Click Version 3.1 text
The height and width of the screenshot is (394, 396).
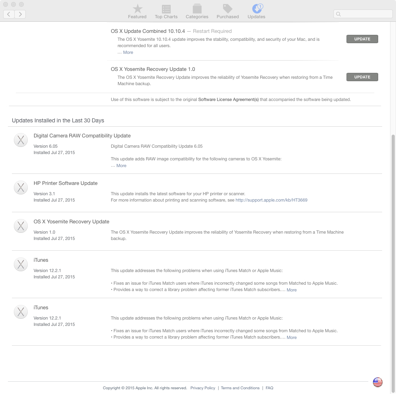point(44,194)
